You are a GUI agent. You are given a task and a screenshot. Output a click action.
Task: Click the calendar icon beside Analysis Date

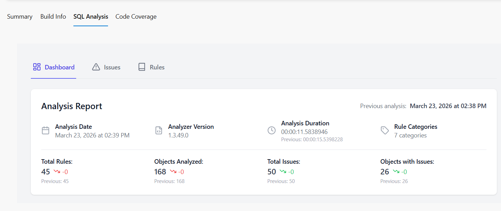pos(45,130)
